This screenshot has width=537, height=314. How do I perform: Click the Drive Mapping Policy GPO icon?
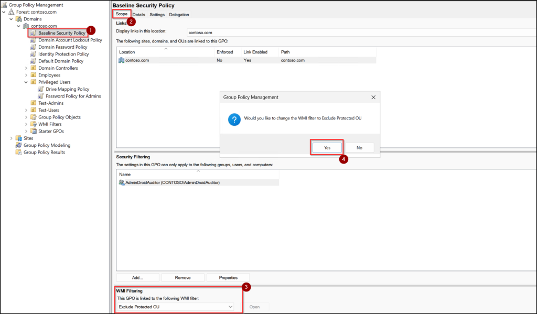(39, 89)
